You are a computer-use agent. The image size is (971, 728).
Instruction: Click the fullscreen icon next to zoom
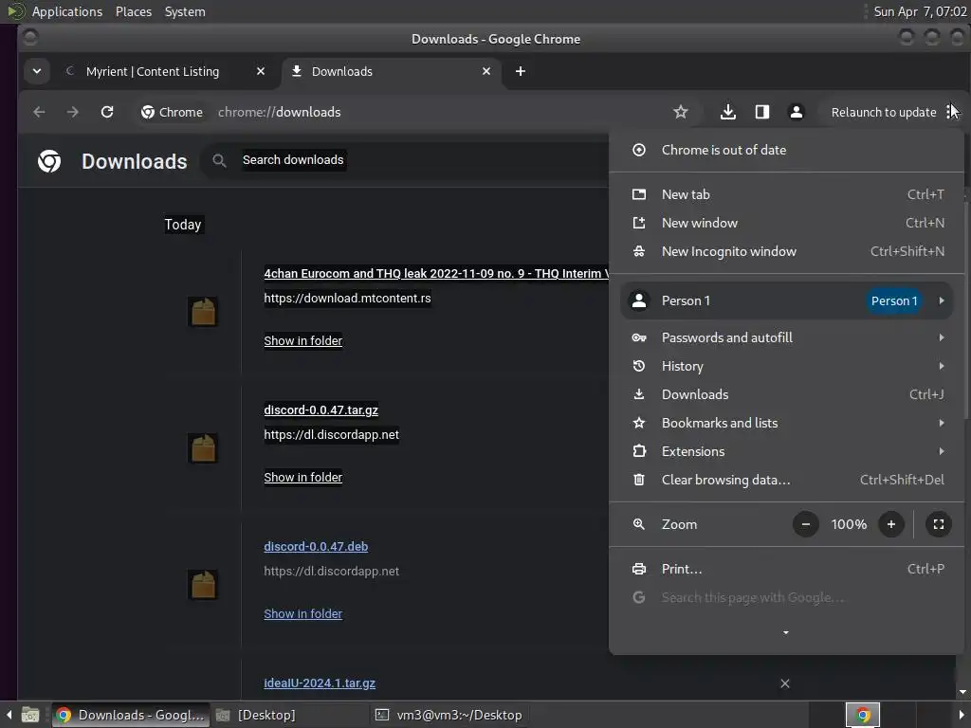[x=939, y=524]
